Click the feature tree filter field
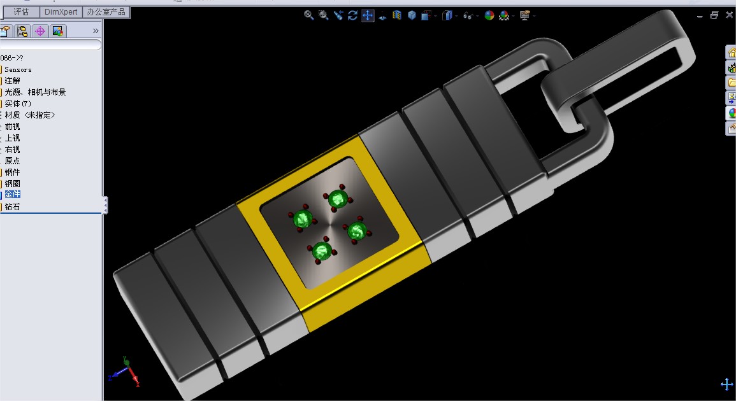 [50, 45]
